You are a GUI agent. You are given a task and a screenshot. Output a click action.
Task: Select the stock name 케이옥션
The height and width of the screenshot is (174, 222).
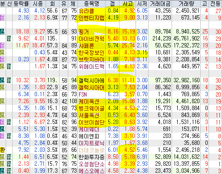89,101
